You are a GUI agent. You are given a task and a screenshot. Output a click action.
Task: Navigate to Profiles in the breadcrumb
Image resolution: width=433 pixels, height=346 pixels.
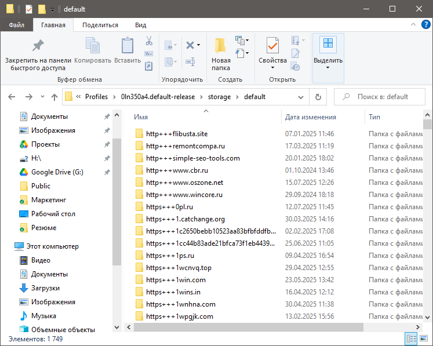pyautogui.click(x=96, y=97)
